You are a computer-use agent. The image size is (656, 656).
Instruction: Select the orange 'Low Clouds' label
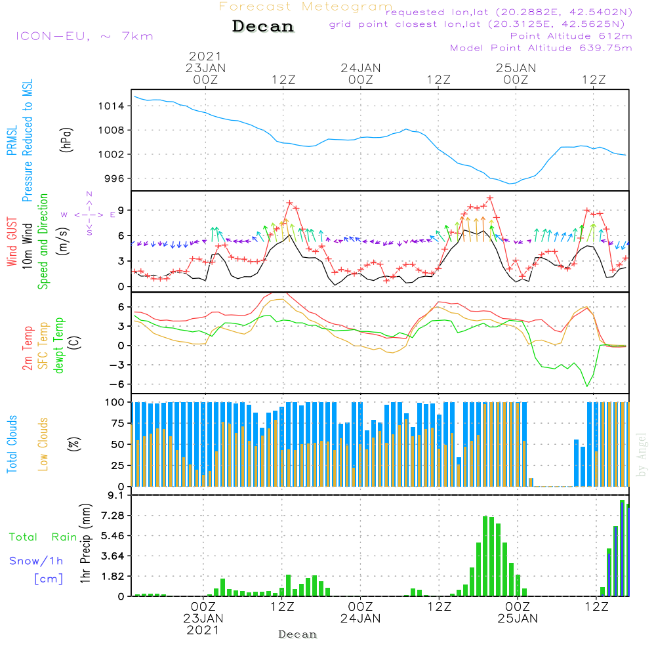tap(43, 444)
